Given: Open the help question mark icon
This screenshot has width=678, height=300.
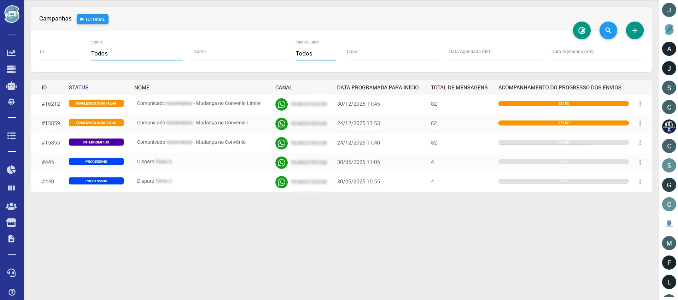Looking at the screenshot, I should (x=12, y=292).
